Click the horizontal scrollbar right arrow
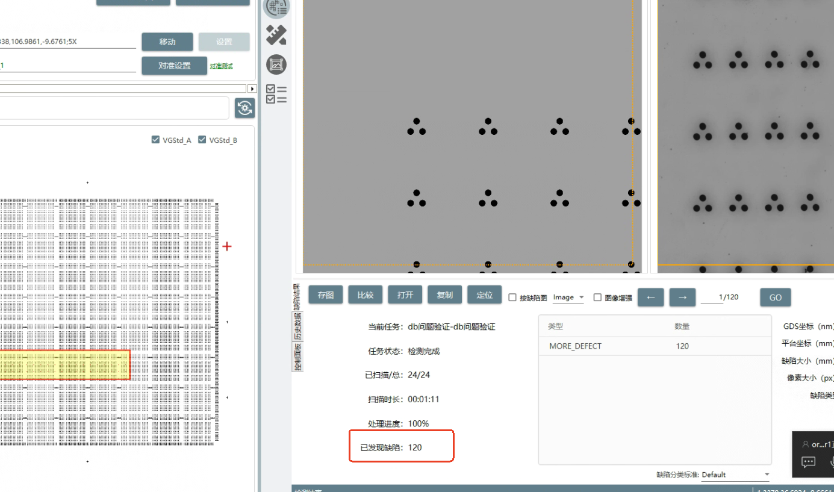This screenshot has width=834, height=492. [x=252, y=89]
